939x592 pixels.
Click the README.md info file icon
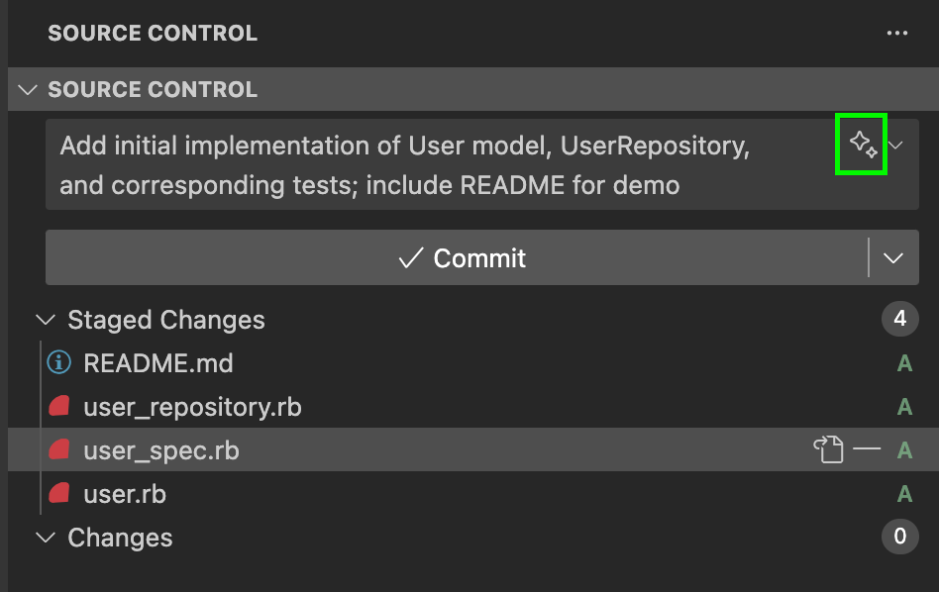click(x=58, y=362)
